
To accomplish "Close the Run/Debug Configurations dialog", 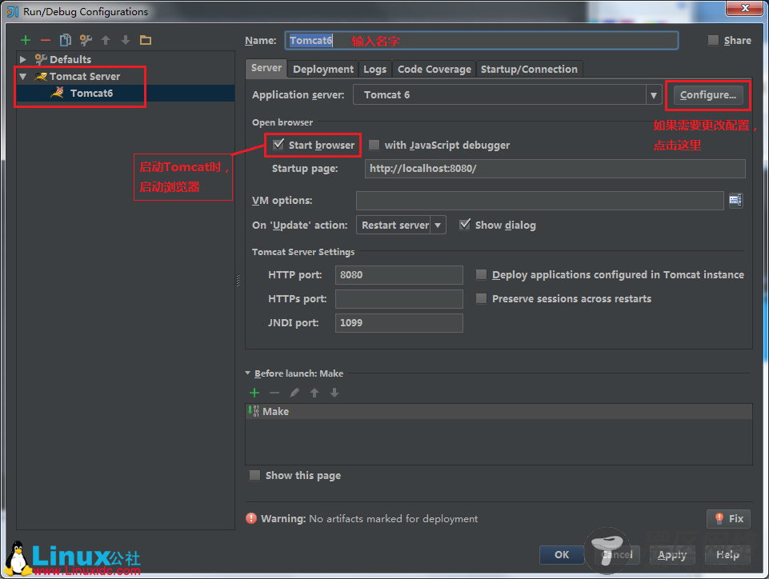I will pos(744,8).
